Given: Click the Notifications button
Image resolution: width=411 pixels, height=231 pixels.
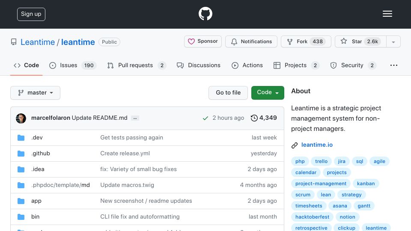Looking at the screenshot, I should pos(251,41).
